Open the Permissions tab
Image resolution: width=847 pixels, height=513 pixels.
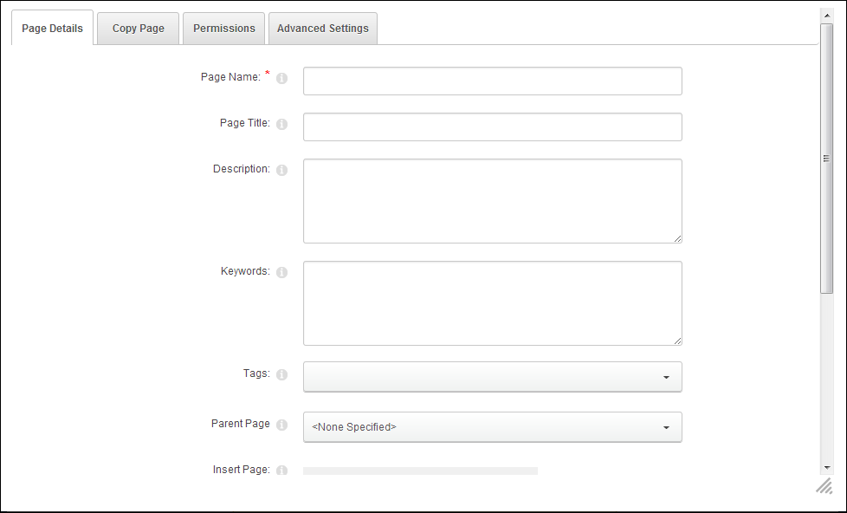(224, 29)
